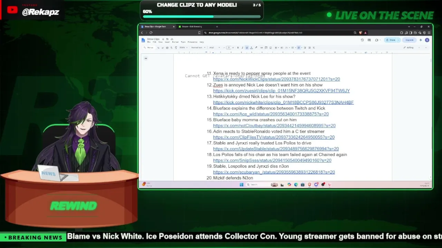
Task: Reload the Google Docs page
Action: (x=151, y=33)
